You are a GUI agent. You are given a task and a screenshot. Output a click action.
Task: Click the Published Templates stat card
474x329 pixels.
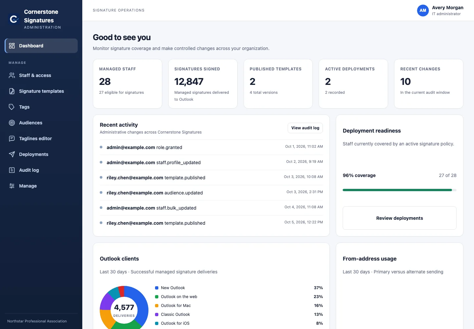point(278,84)
